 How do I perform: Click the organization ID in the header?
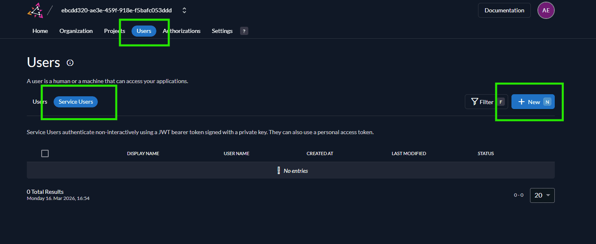click(118, 10)
